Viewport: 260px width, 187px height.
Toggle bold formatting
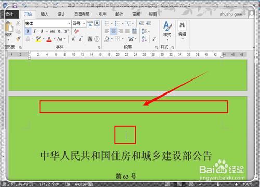point(28,31)
